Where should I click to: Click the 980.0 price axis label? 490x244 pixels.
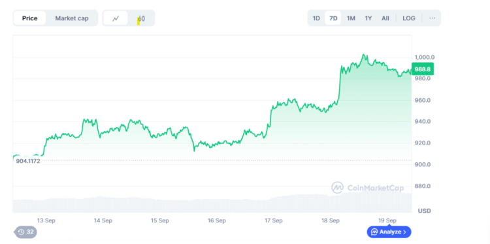point(423,78)
